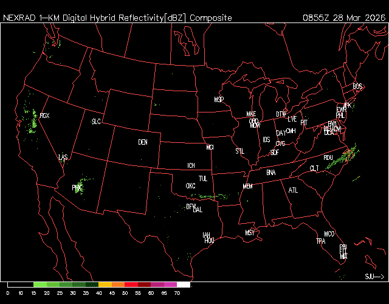Viewport: 389px width, 304px height.
Task: Click the 0855Z 28 Mar 2026 timestamp
Action: [x=343, y=18]
